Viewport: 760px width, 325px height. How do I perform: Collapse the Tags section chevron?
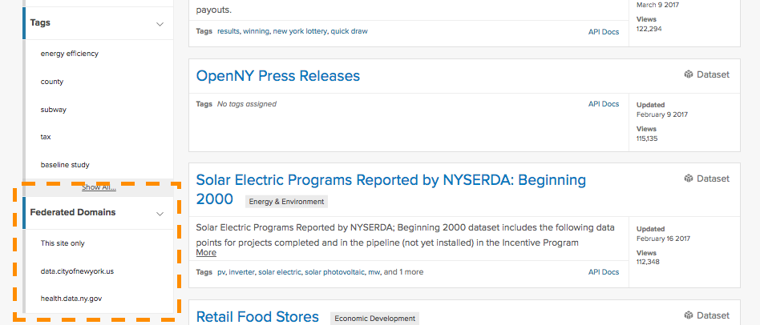160,24
